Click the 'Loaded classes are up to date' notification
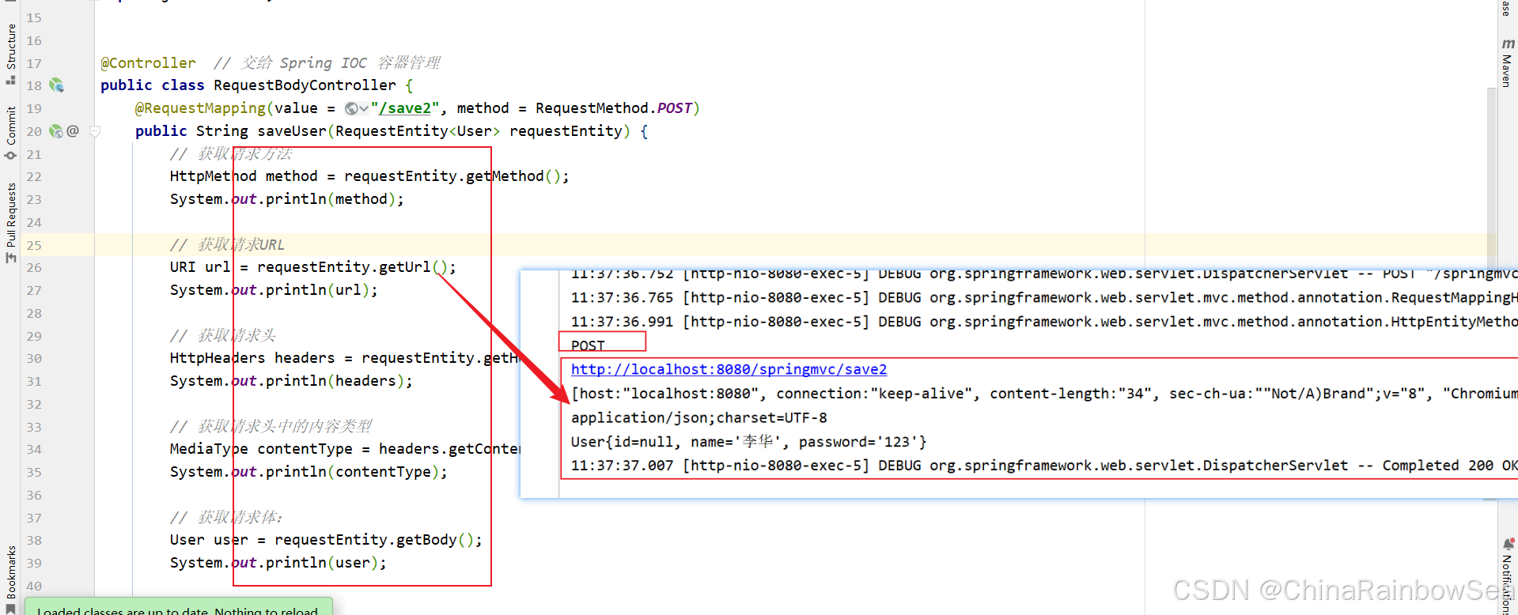The width and height of the screenshot is (1518, 615). coord(179,607)
